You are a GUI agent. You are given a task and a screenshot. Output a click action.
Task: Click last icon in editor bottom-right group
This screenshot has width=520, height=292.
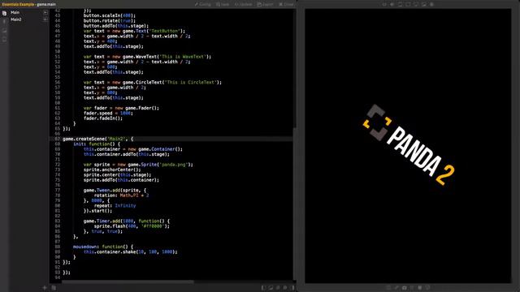(x=292, y=288)
